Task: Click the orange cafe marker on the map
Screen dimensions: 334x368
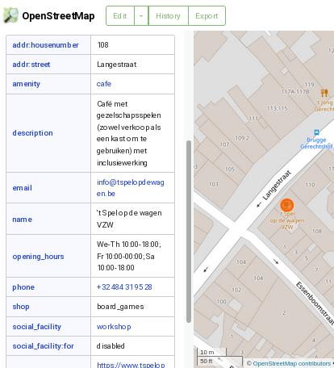Action: click(x=287, y=205)
